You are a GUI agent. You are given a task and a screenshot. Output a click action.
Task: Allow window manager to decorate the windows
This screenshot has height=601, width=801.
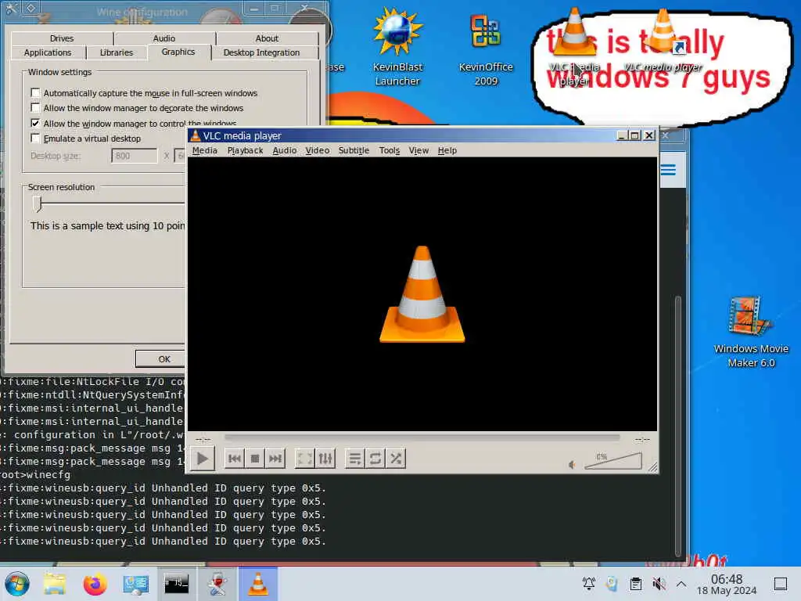[35, 108]
